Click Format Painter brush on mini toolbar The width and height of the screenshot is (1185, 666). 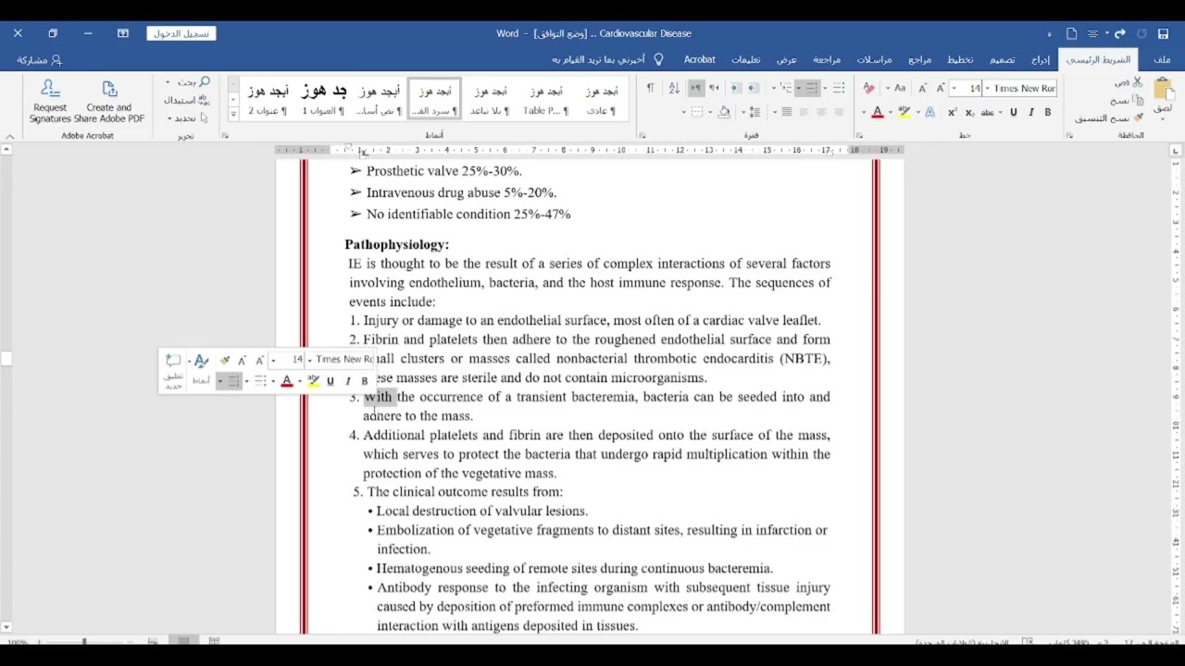point(225,360)
